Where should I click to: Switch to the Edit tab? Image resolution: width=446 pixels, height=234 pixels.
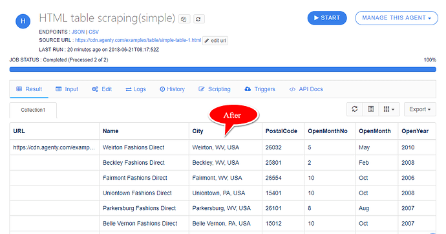pos(102,89)
